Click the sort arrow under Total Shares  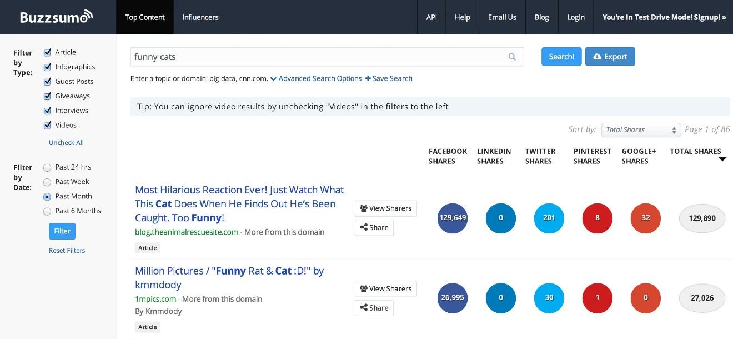coord(722,159)
